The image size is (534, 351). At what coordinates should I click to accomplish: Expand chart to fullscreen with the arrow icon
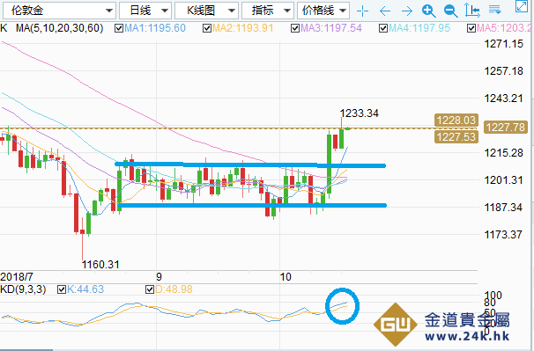pos(522,6)
